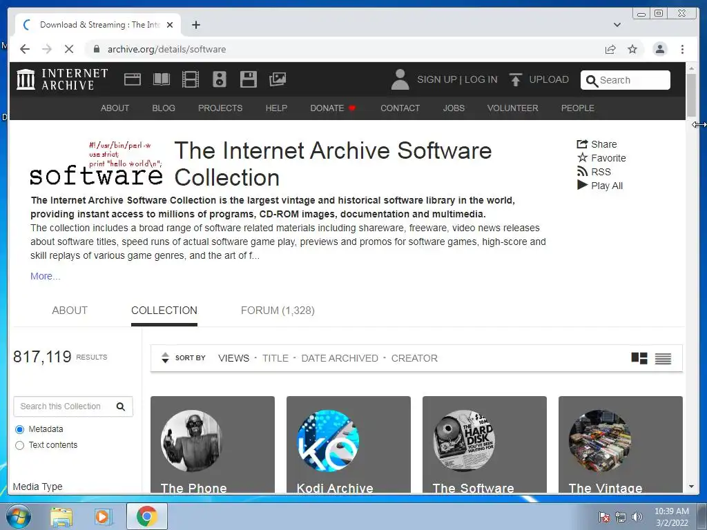Image resolution: width=707 pixels, height=530 pixels.
Task: Click the Share icon
Action: (582, 144)
